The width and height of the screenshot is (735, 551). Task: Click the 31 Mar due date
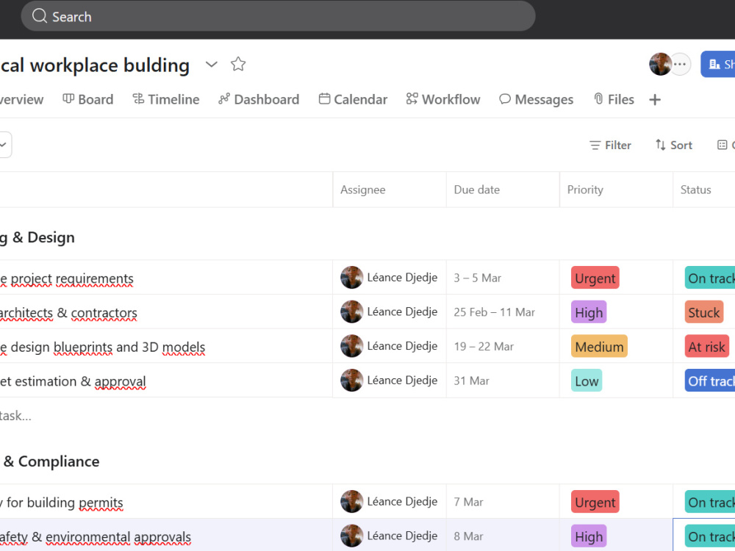click(471, 381)
